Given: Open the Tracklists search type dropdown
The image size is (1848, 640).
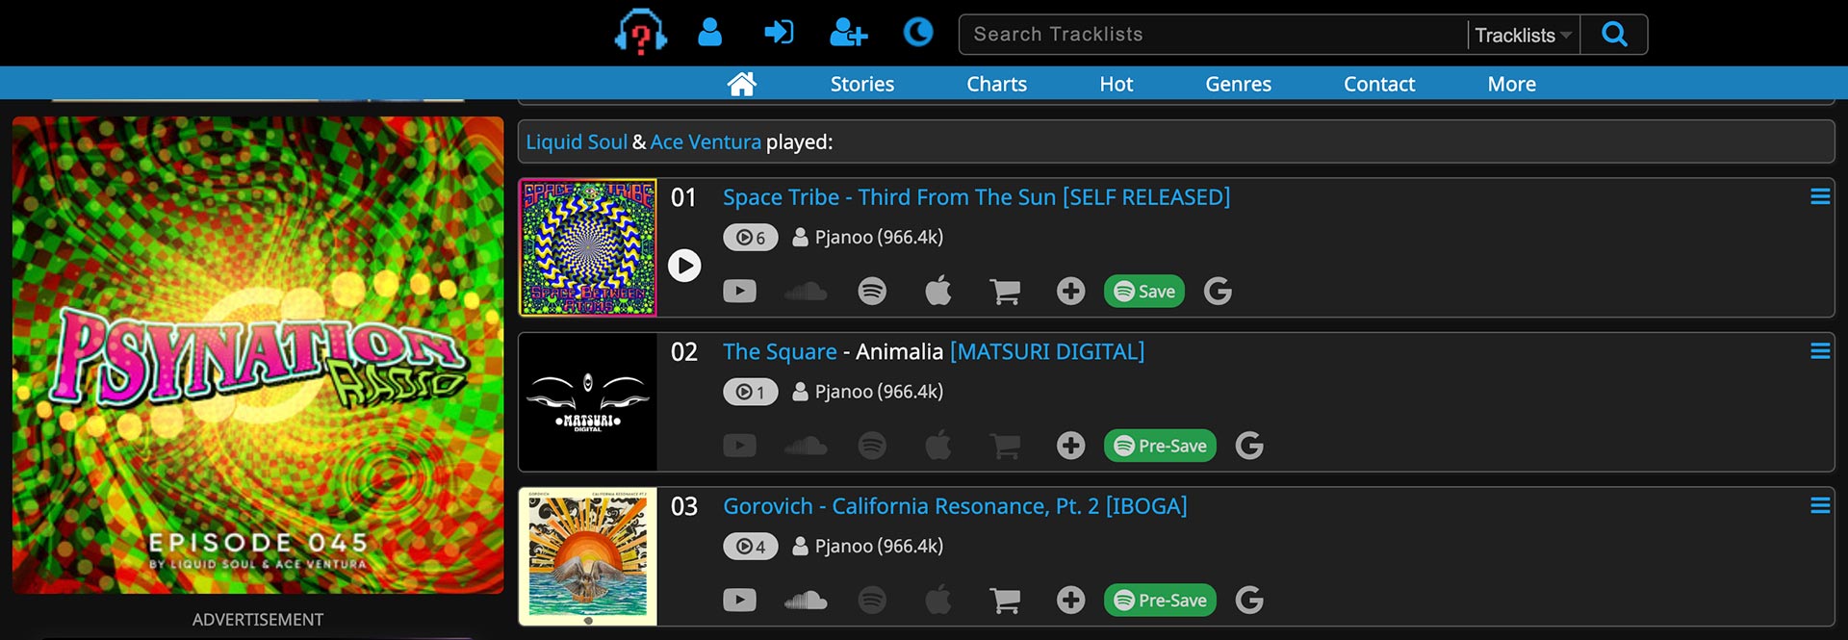Looking at the screenshot, I should pyautogui.click(x=1523, y=36).
